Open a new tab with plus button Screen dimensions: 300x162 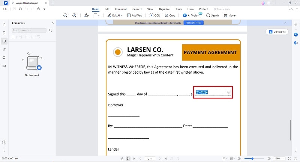click(53, 3)
